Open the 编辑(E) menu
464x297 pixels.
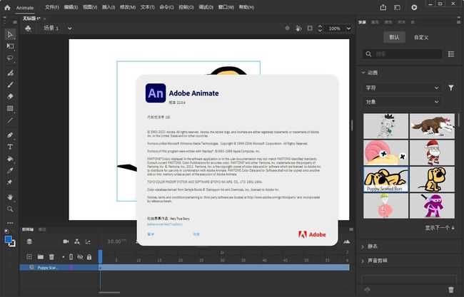[x=71, y=7]
